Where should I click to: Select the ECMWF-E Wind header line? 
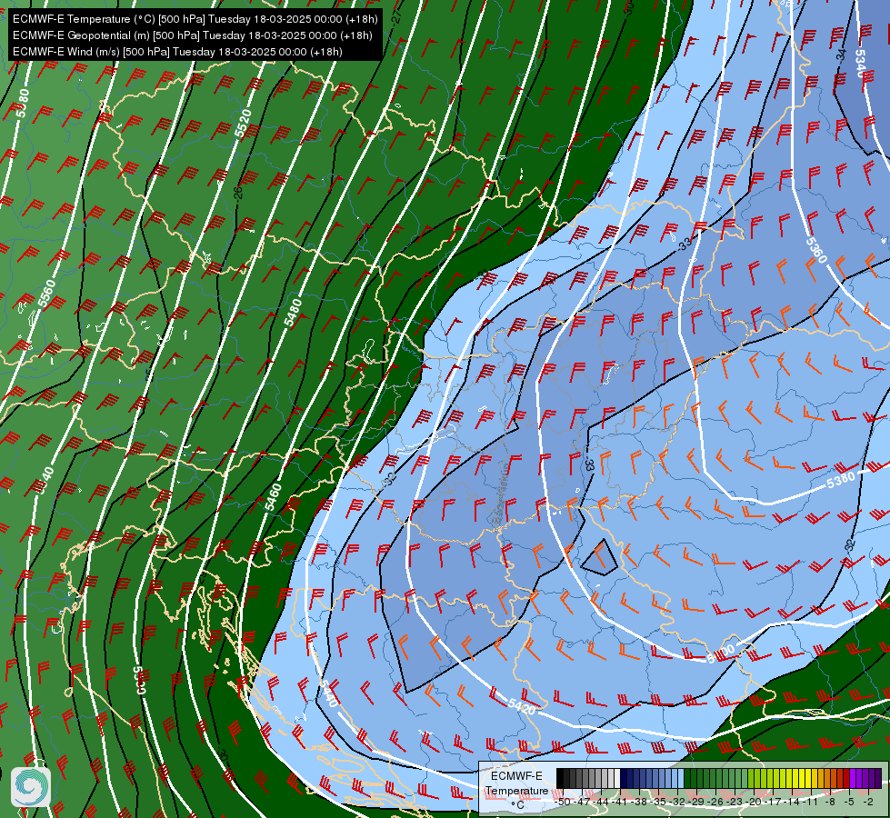[177, 52]
